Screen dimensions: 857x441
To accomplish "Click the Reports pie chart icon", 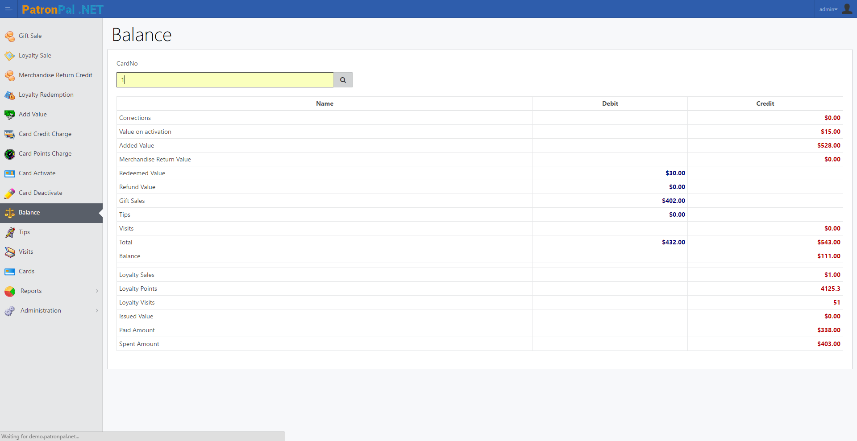I will point(10,291).
